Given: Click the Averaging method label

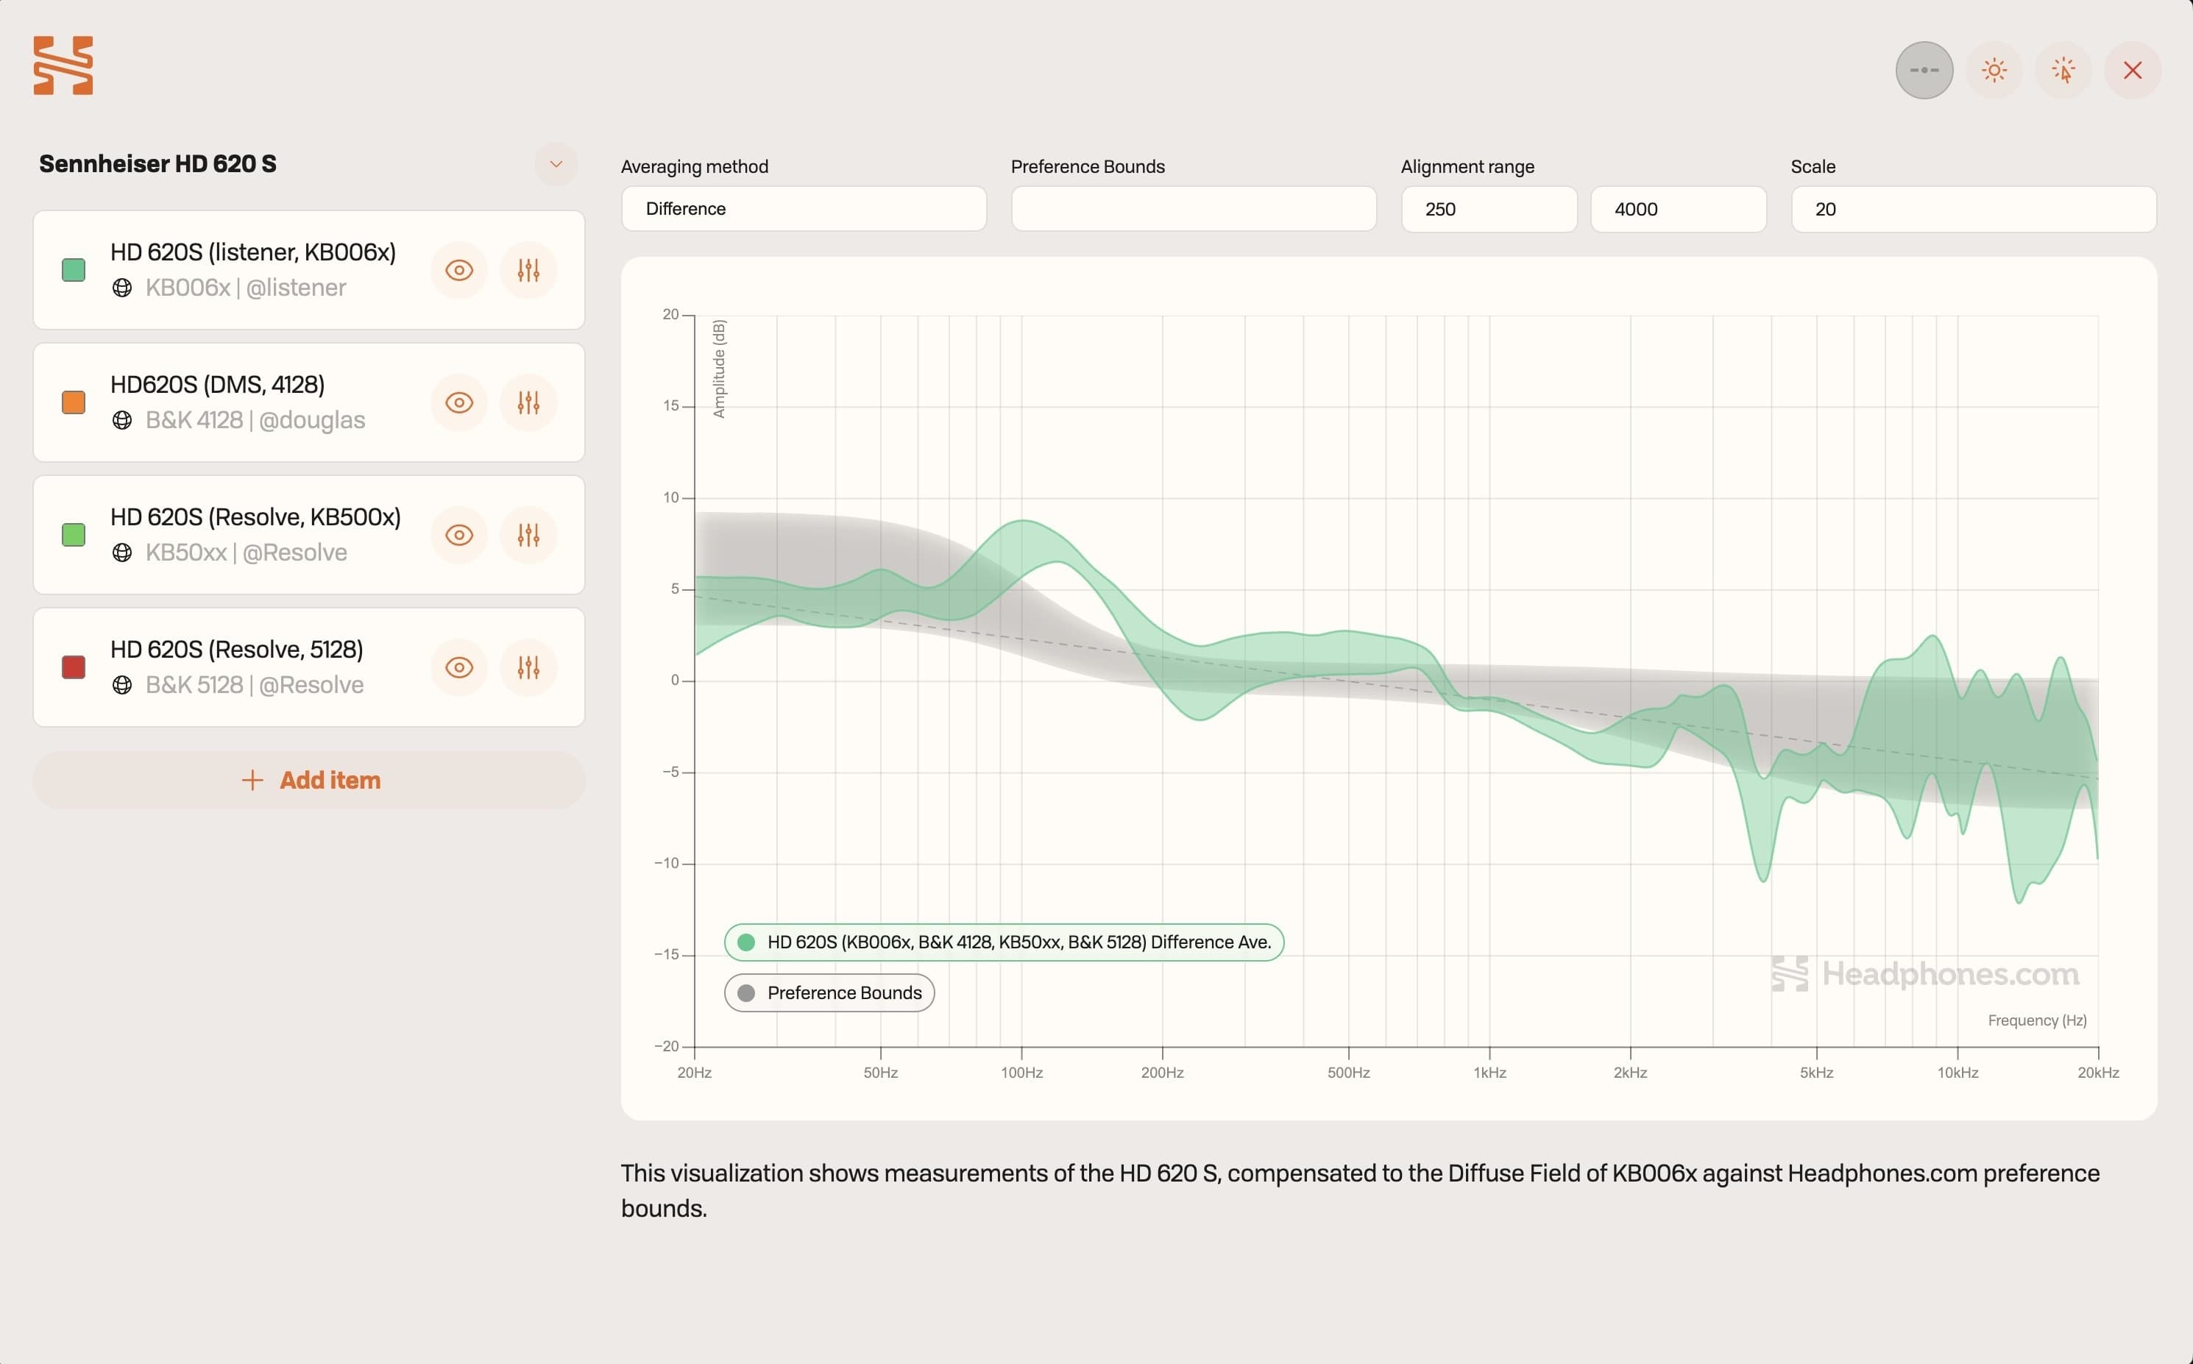Looking at the screenshot, I should click(x=695, y=167).
